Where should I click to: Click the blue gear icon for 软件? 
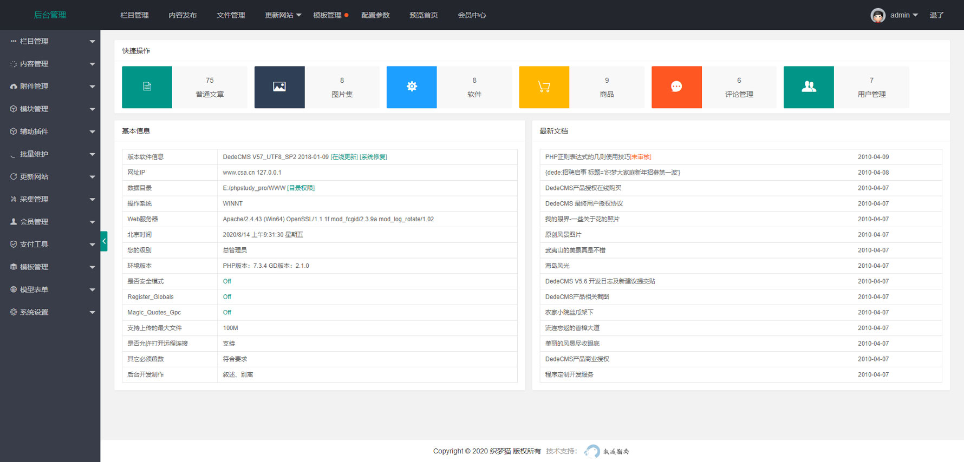pyautogui.click(x=412, y=87)
